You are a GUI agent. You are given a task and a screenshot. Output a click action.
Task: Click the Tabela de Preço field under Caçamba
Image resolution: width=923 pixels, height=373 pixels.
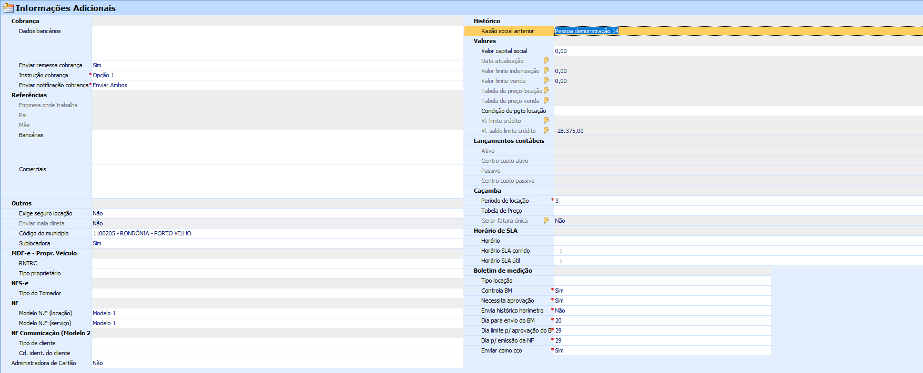pyautogui.click(x=738, y=211)
